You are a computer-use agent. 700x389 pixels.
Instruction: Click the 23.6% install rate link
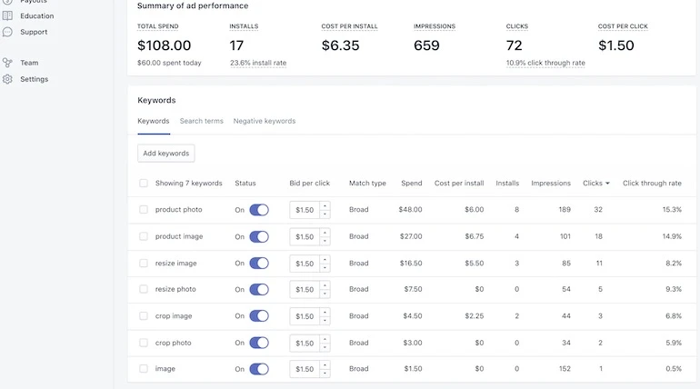click(x=257, y=63)
